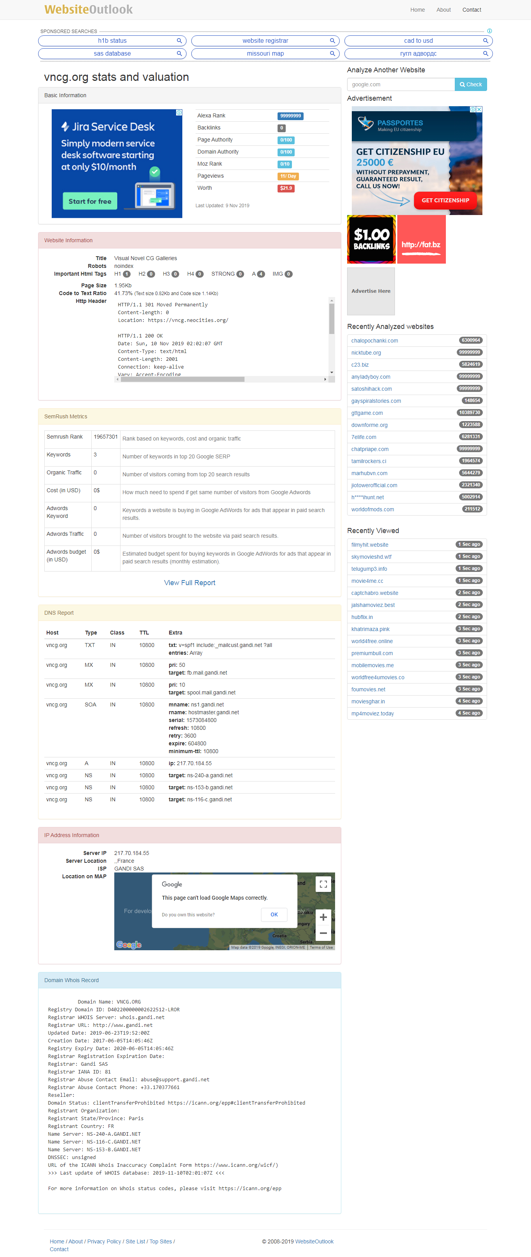Click search icon in 'sas database' sponsored search

coord(179,54)
